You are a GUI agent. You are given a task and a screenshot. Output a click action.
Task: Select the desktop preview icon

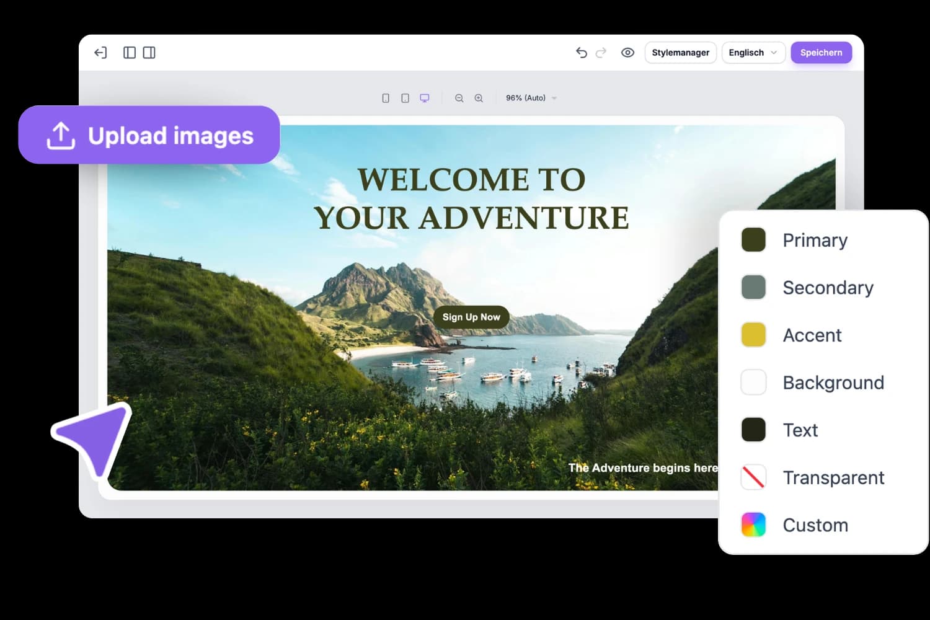tap(424, 97)
